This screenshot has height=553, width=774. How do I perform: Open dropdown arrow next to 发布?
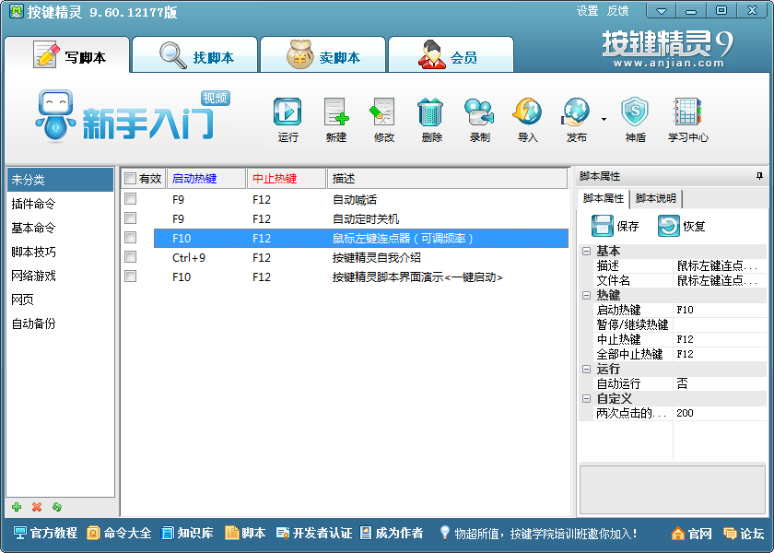604,120
